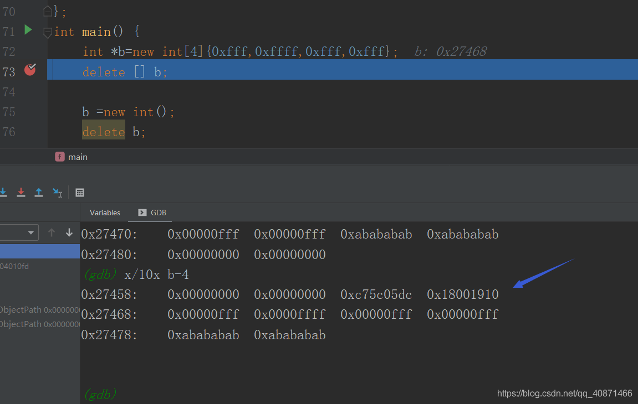Click the 04010fd frame entry

tap(14, 266)
